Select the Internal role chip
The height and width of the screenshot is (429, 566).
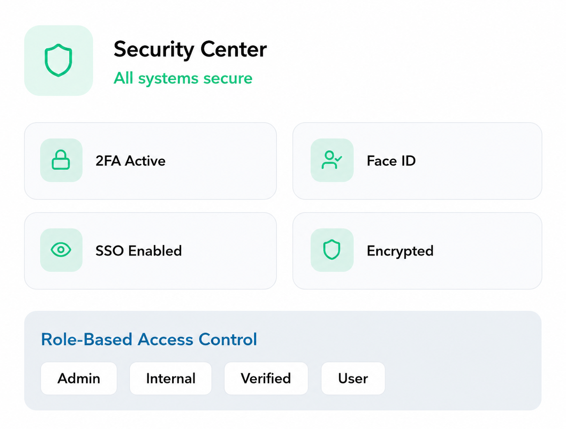coord(170,378)
